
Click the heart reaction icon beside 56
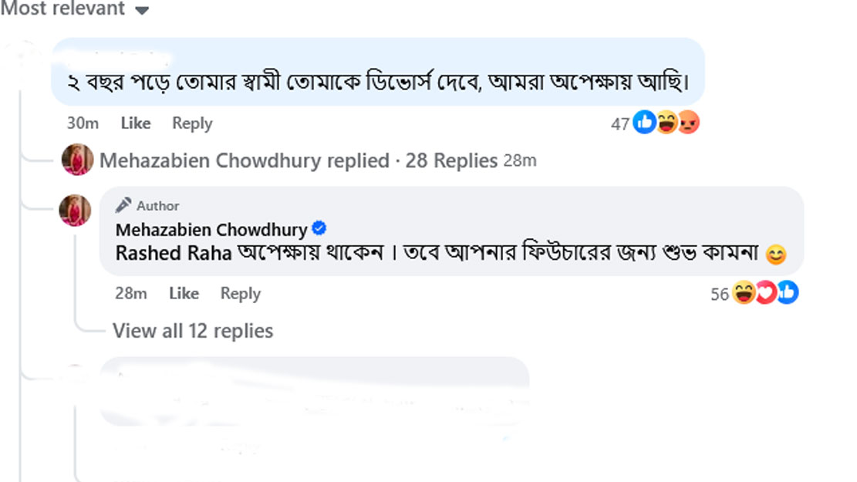click(764, 293)
